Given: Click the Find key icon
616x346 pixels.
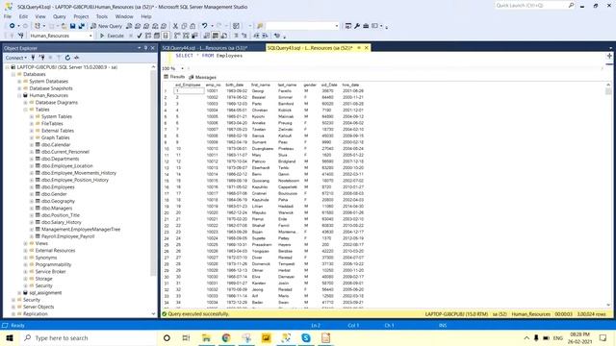Looking at the screenshot, I should [x=260, y=26].
